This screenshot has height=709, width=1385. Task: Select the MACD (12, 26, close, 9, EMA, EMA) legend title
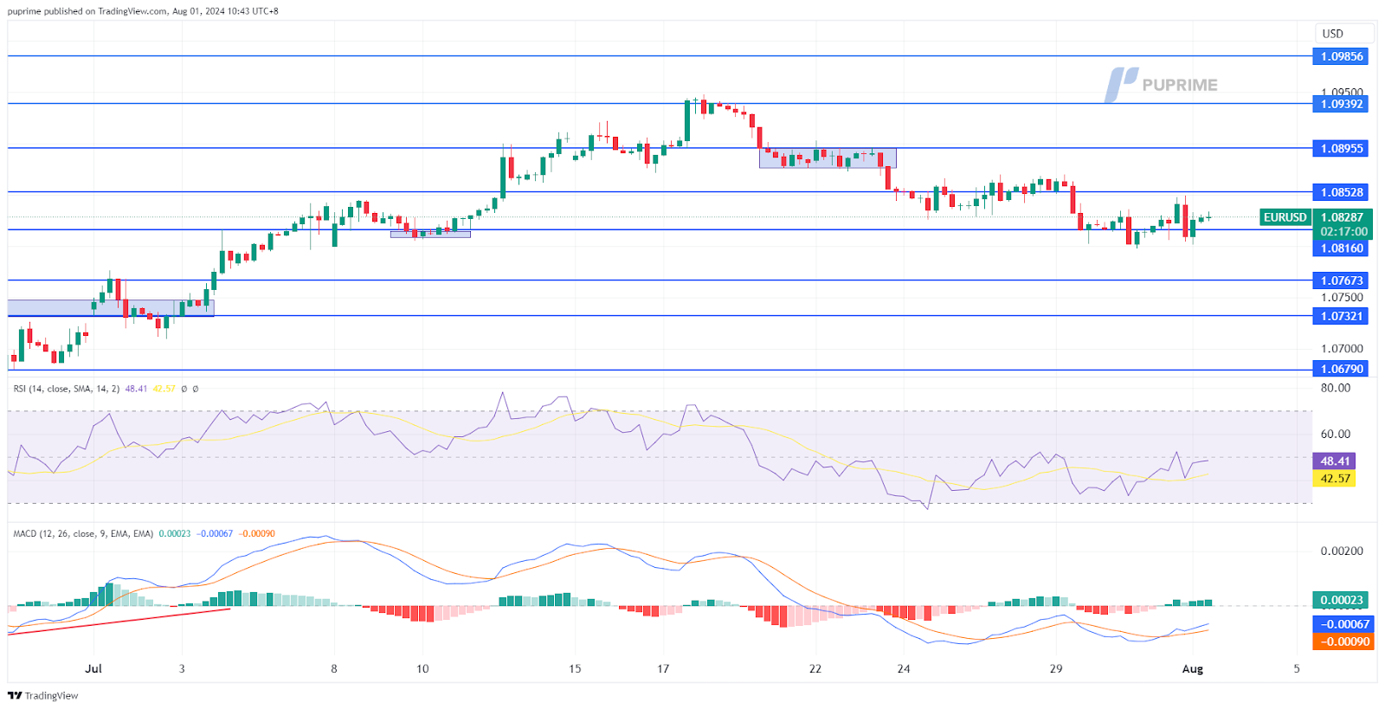(x=83, y=534)
